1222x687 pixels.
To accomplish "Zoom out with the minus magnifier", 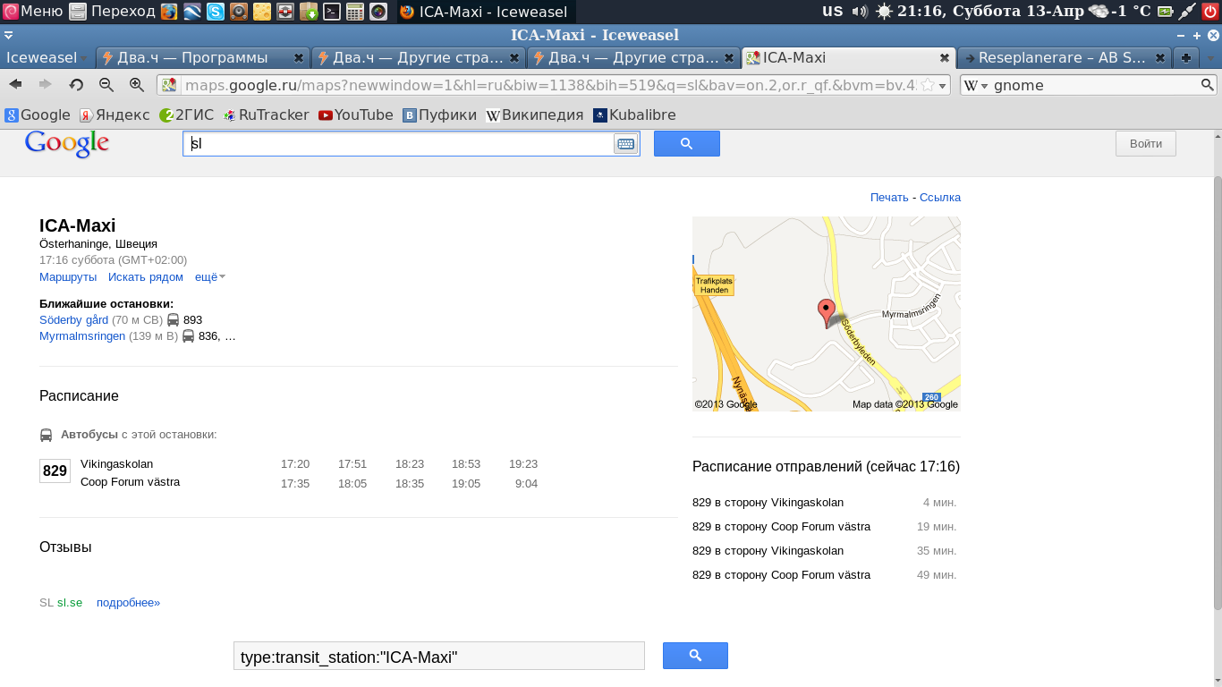I will point(106,85).
